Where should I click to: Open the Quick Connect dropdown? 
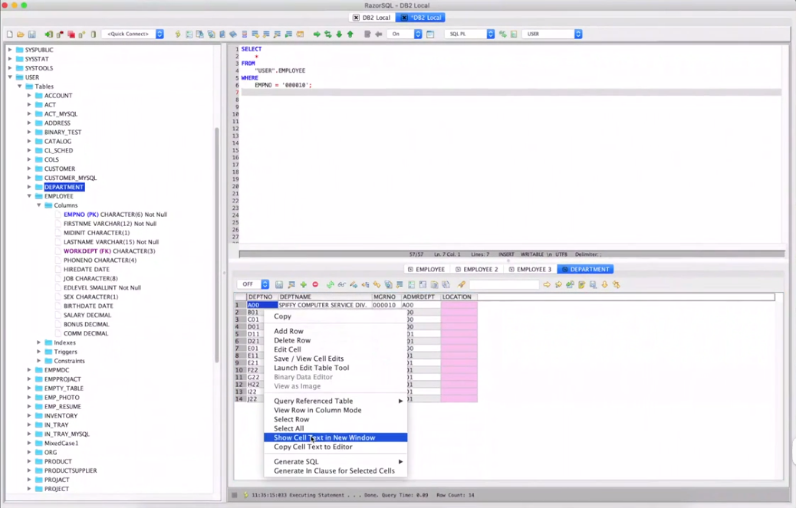(133, 34)
